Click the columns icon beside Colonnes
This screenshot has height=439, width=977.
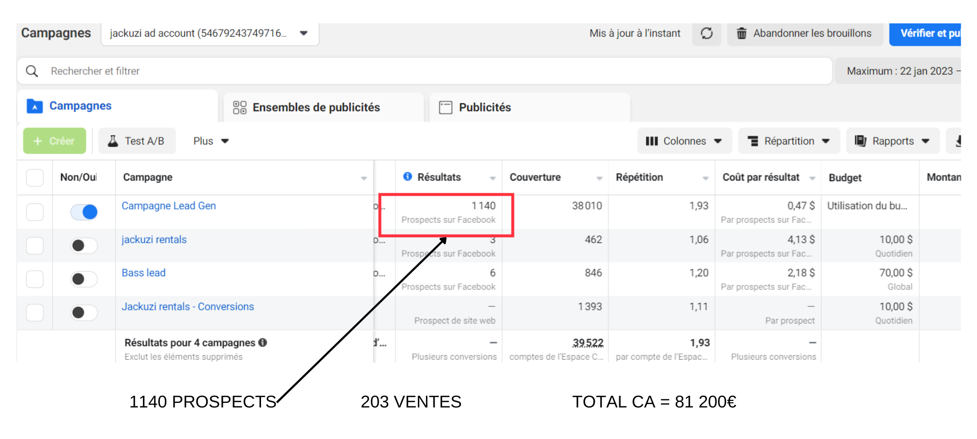(x=652, y=141)
